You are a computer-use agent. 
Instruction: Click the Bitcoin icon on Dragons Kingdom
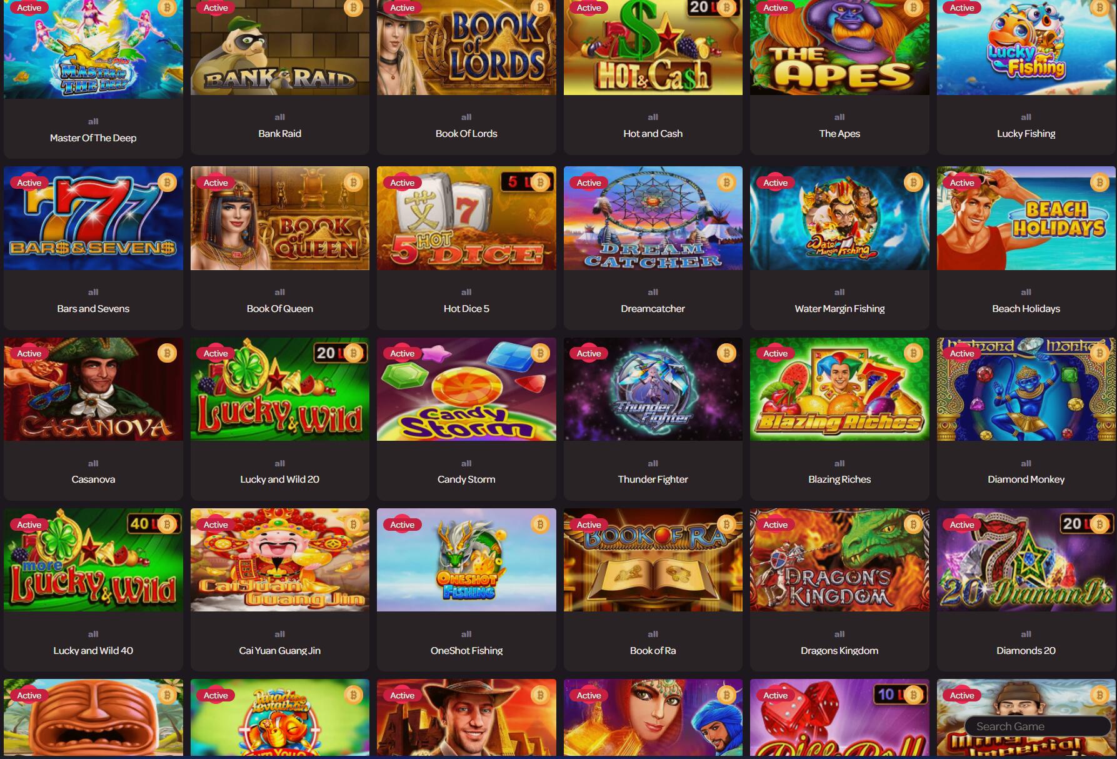point(913,524)
